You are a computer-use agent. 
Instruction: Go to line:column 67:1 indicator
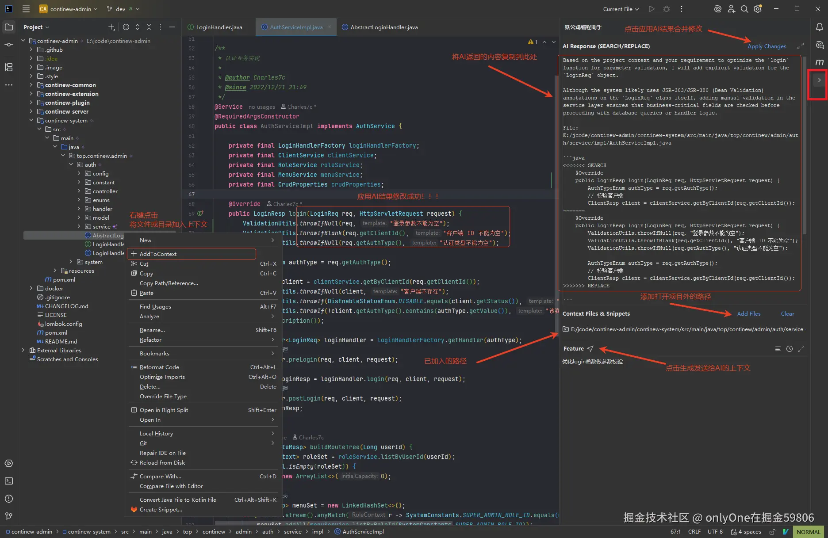(675, 532)
